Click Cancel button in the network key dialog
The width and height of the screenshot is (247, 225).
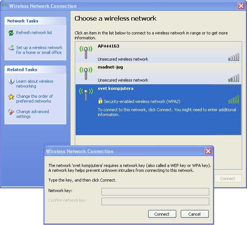tap(195, 214)
